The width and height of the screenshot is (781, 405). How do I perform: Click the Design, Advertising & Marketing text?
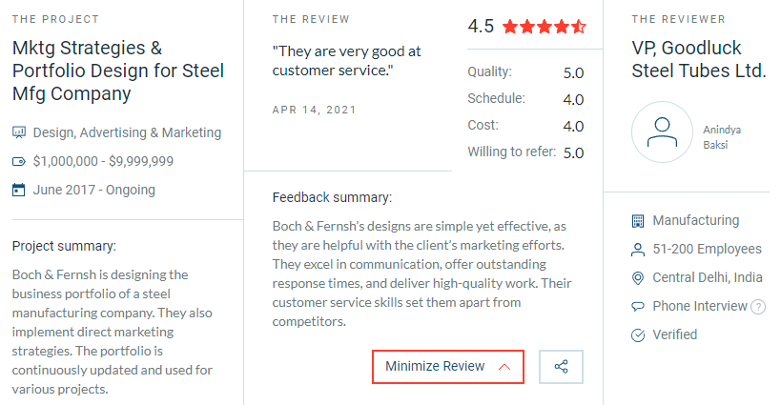127,132
